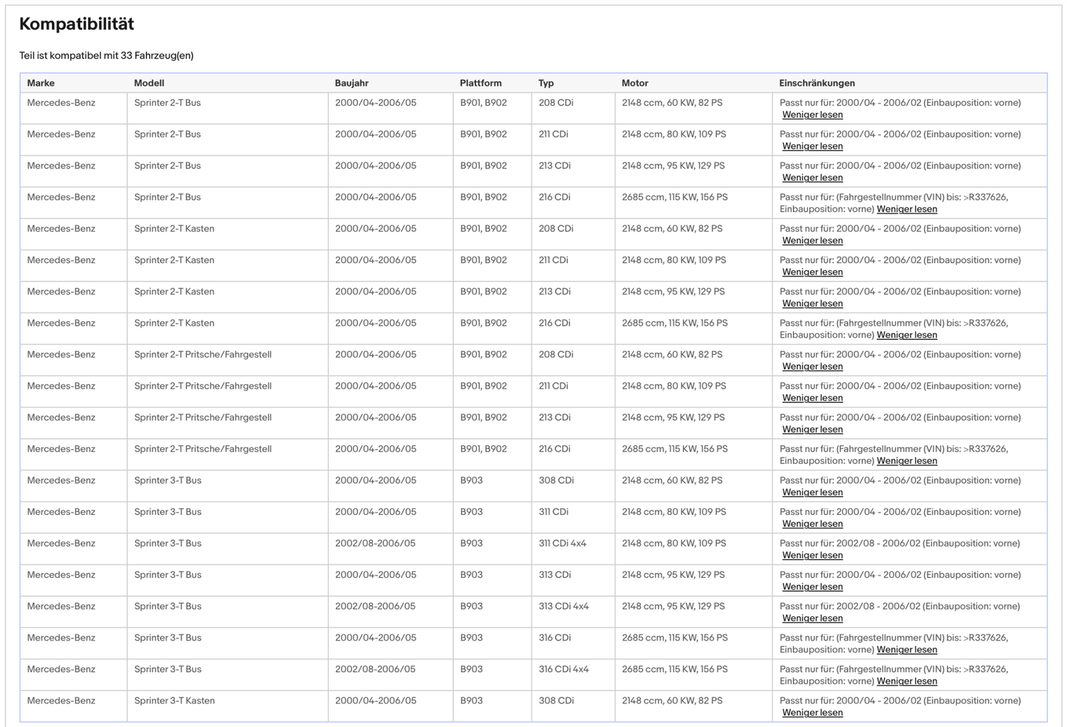Click the 'Baujahr' column header

pos(351,83)
